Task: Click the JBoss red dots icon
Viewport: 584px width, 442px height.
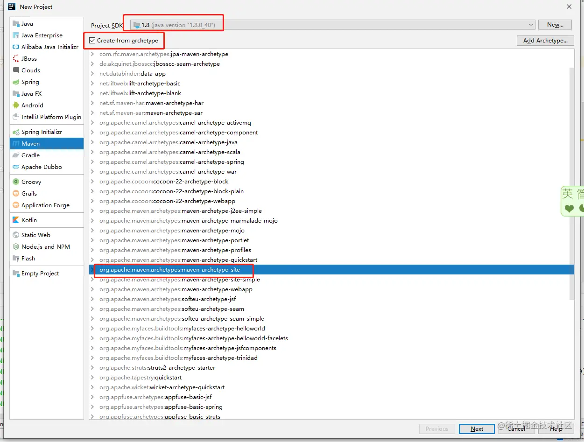Action: point(16,59)
